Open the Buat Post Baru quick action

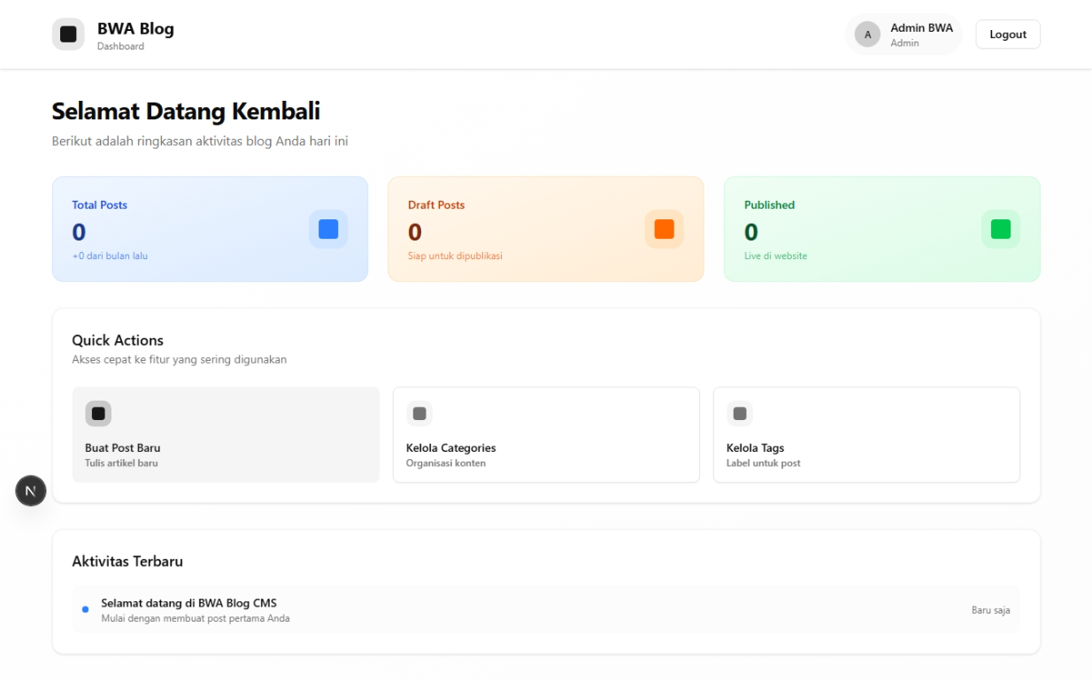[x=226, y=433]
